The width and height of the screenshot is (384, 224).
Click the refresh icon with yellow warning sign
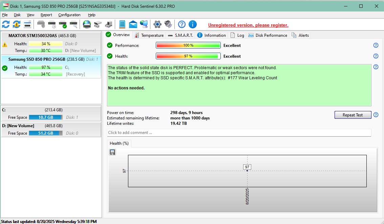(x=17, y=24)
